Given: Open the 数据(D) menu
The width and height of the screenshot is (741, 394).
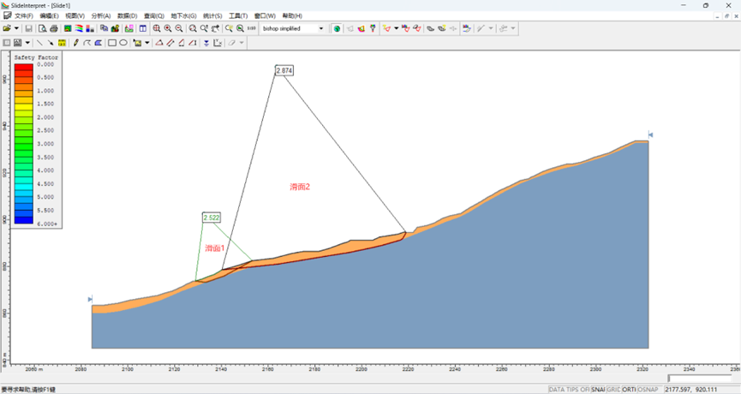Looking at the screenshot, I should click(127, 16).
